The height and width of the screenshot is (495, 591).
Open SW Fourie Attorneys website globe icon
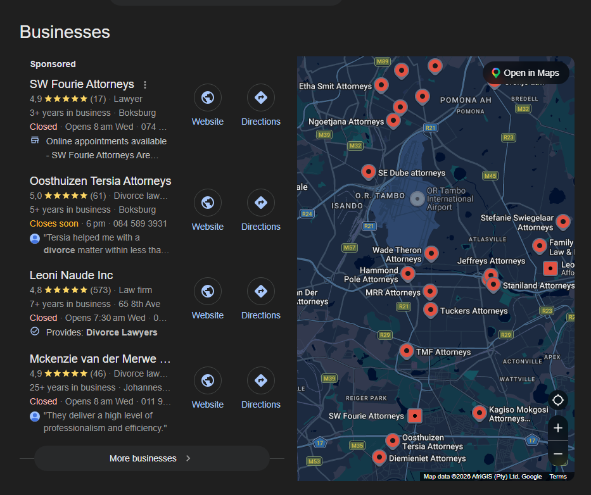[x=208, y=97]
